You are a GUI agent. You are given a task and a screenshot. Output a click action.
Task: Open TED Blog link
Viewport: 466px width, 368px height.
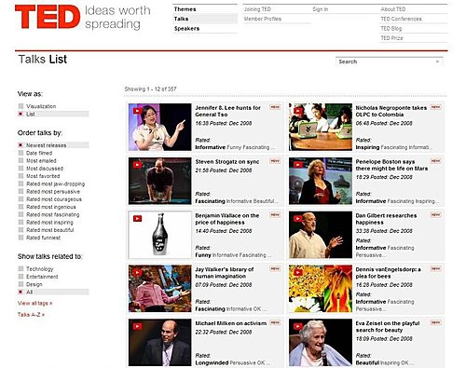391,29
